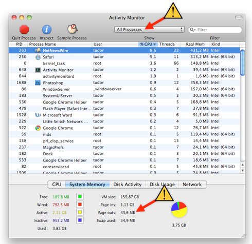Select the SystemUIServer process row
252x244 pixels.
pyautogui.click(x=124, y=96)
